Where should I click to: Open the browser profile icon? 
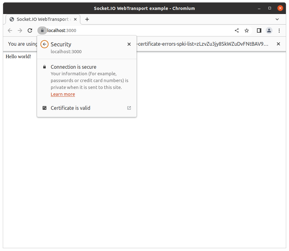269,30
